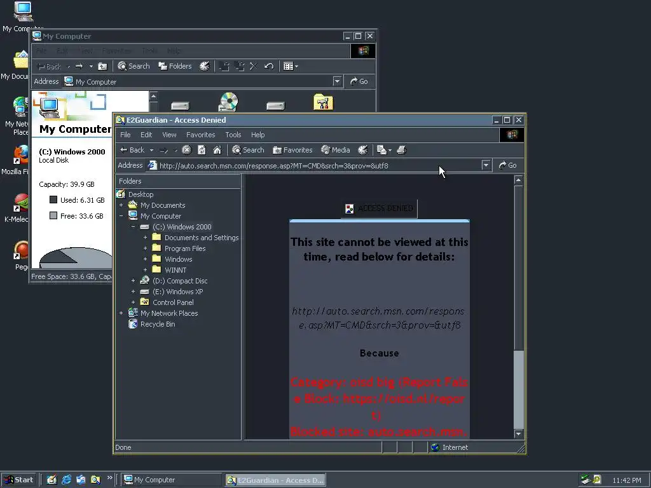Click the Mail icon in the E2Guardian toolbar
This screenshot has width=651, height=488.
(381, 150)
